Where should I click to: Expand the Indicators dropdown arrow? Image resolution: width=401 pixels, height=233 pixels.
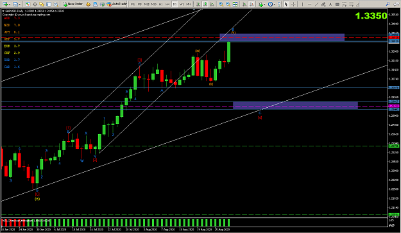(265, 4)
